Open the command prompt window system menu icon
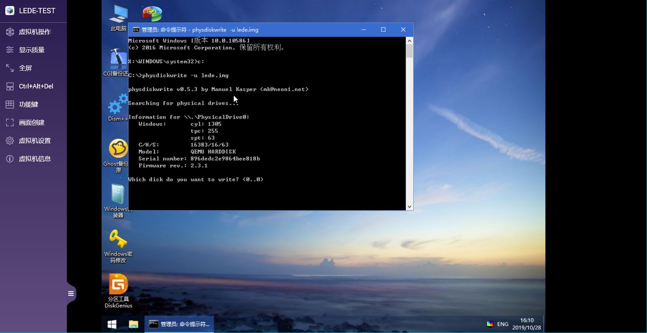Image resolution: width=647 pixels, height=333 pixels. tap(136, 30)
